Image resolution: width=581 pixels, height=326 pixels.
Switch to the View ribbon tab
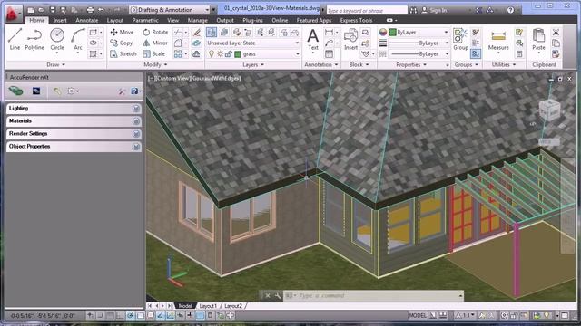[x=172, y=20]
